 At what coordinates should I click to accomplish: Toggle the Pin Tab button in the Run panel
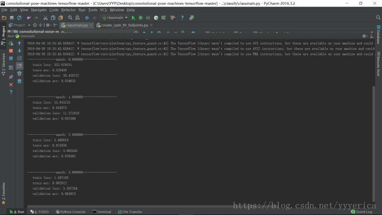pos(11,77)
